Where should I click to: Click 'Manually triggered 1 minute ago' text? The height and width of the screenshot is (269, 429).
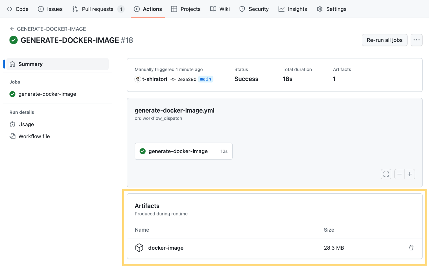pyautogui.click(x=169, y=69)
